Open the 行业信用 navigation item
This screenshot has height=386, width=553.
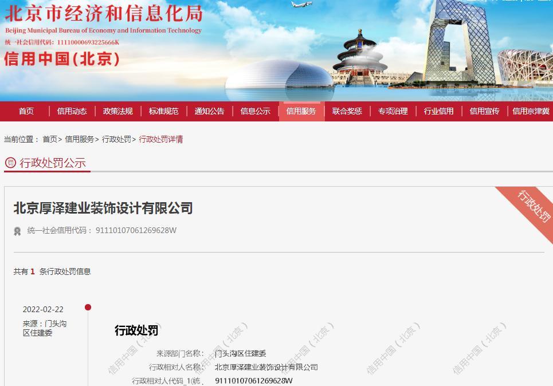[x=439, y=111]
